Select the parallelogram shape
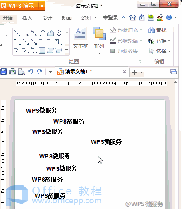Viewport: 182px width, 209px height. (50, 51)
